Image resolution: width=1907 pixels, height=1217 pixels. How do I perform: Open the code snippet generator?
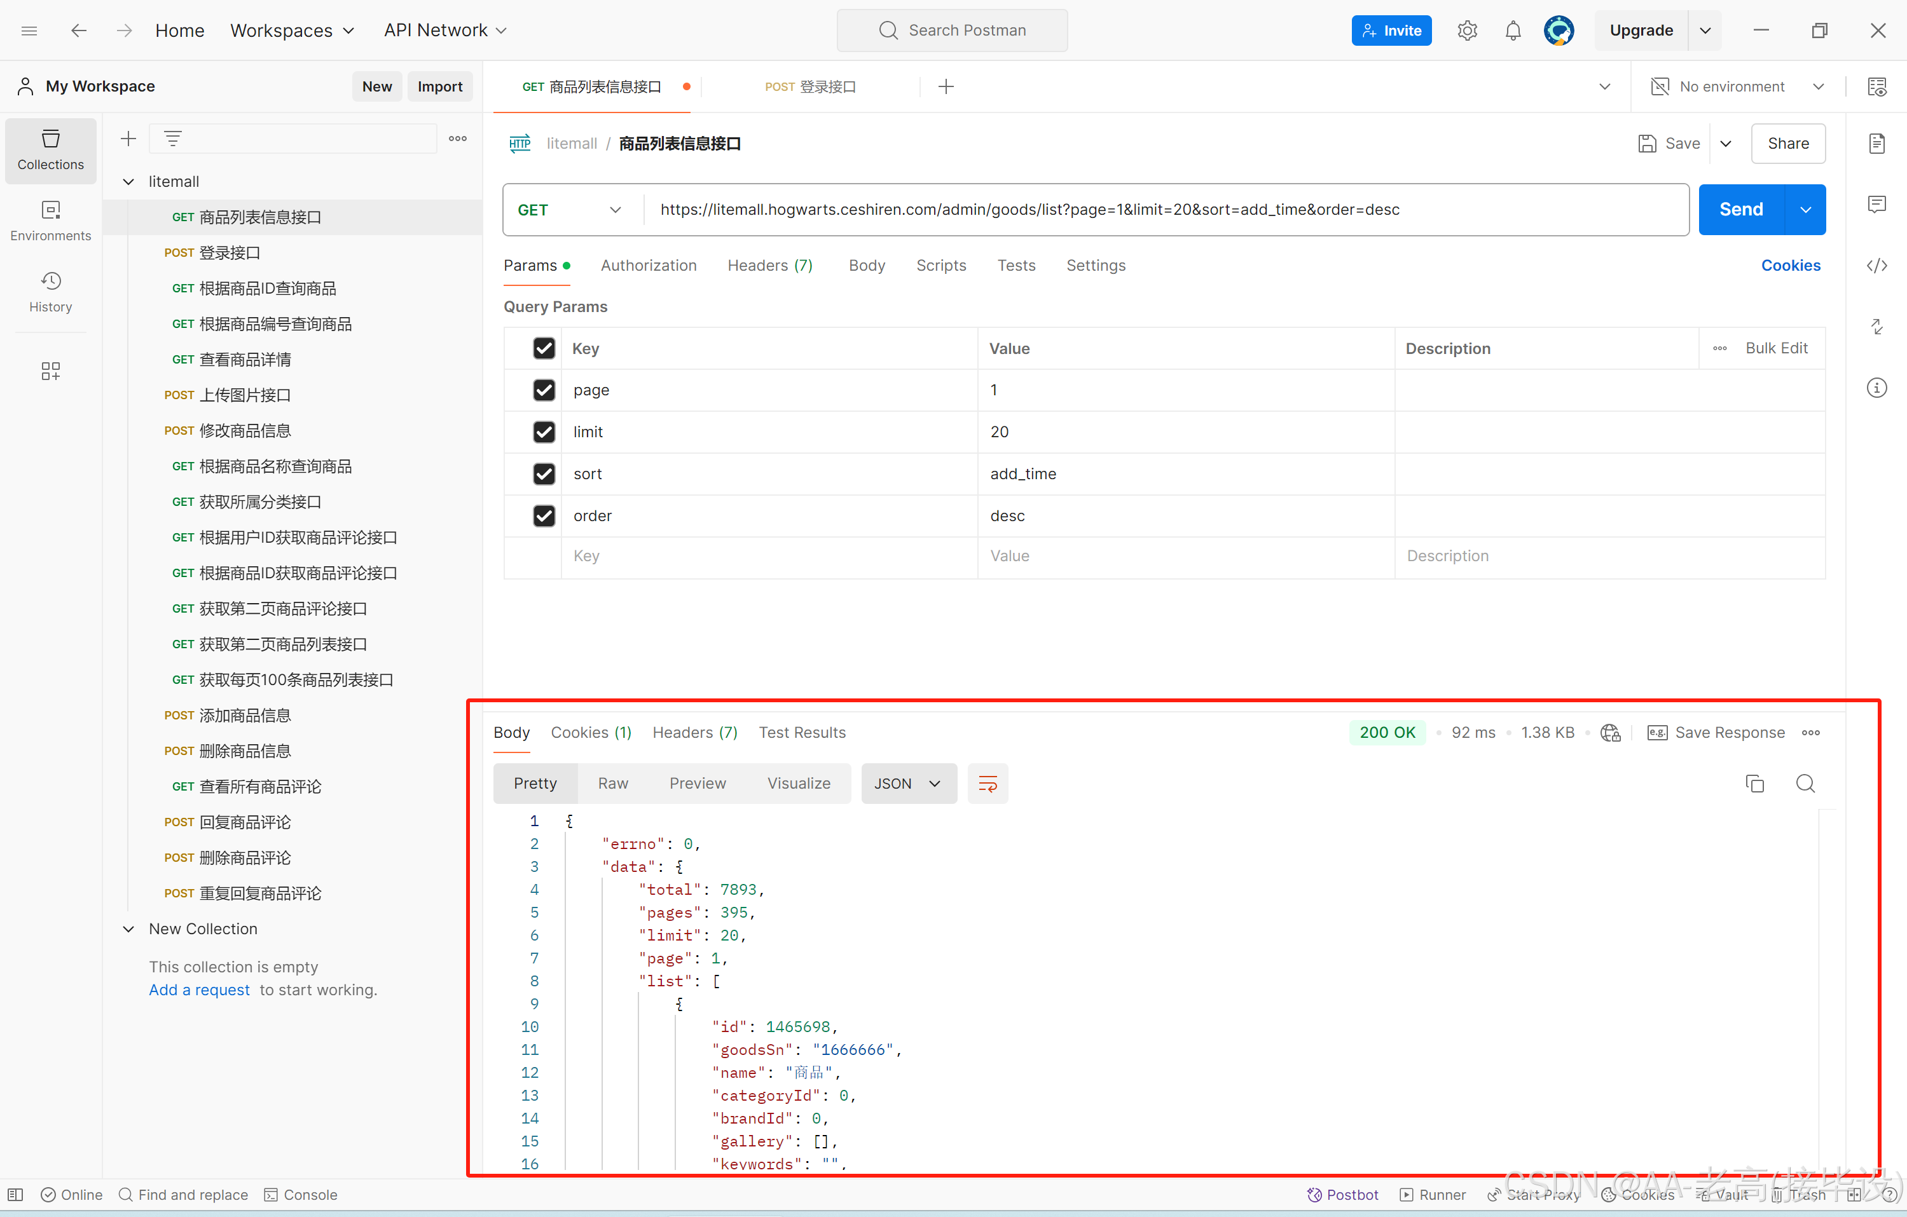pyautogui.click(x=1878, y=265)
